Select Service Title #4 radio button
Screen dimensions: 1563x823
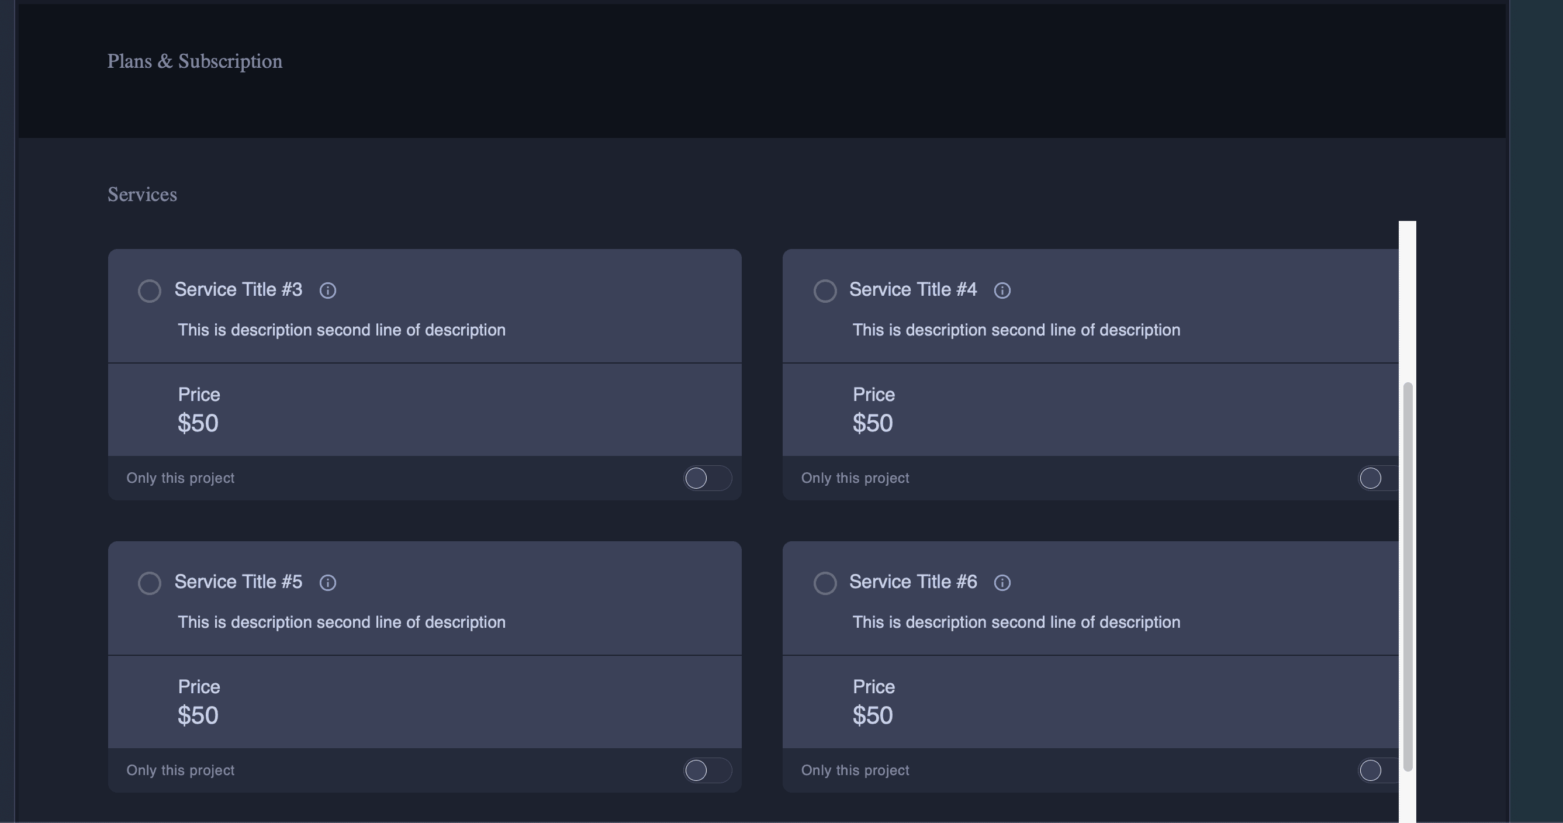[825, 291]
